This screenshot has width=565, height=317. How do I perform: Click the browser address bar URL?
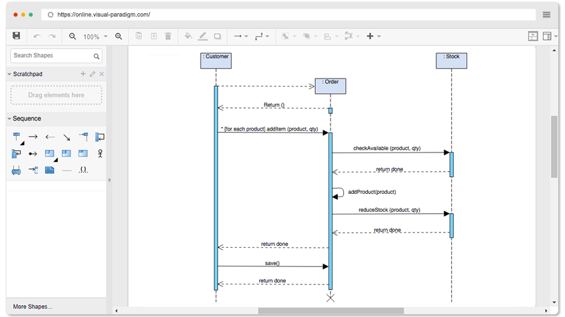[x=104, y=15]
